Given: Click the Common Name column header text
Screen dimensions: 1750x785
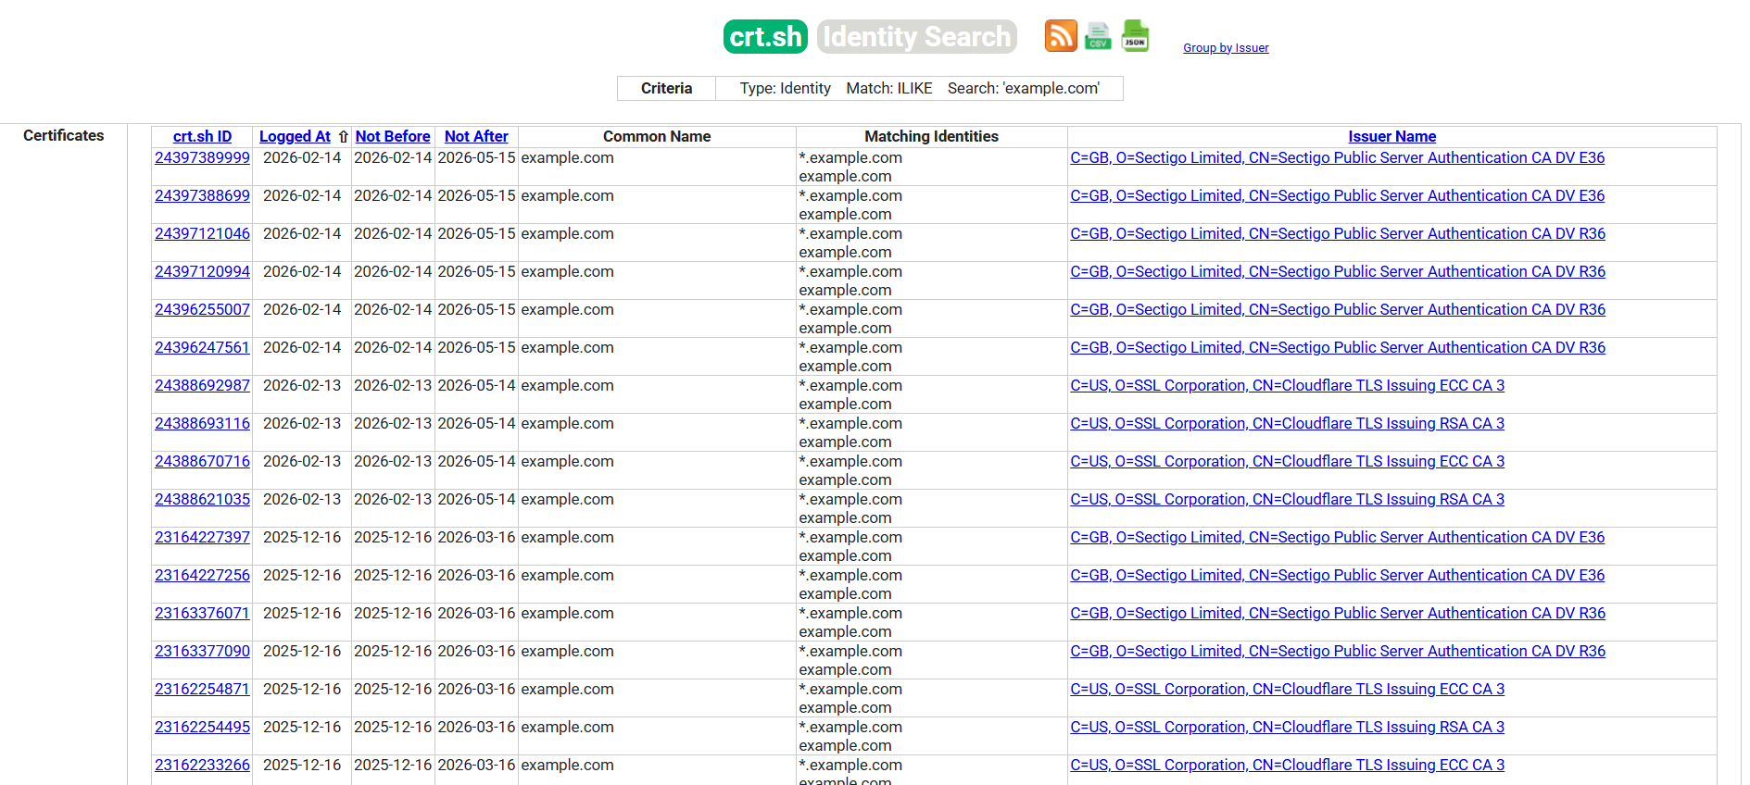Looking at the screenshot, I should pos(657,136).
